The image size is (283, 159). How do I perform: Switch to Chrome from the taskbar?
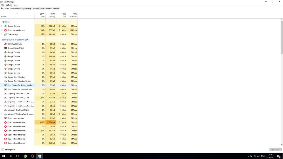click(25, 156)
